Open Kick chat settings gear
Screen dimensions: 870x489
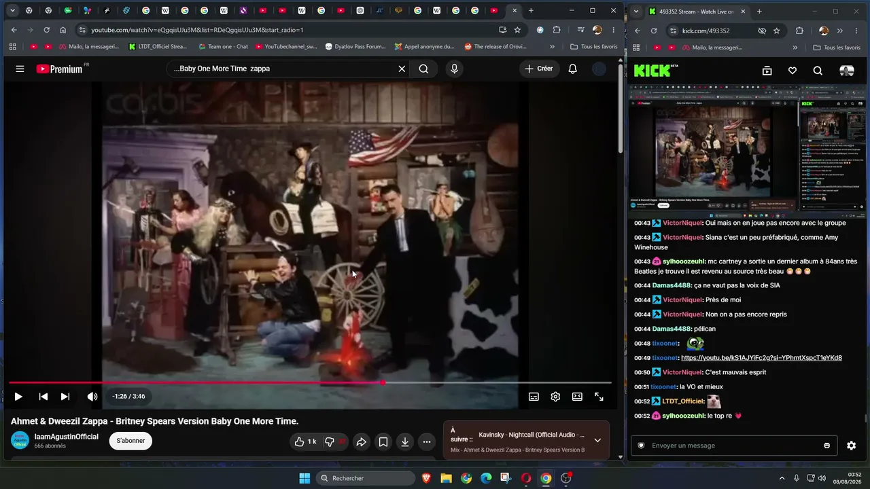tap(851, 446)
